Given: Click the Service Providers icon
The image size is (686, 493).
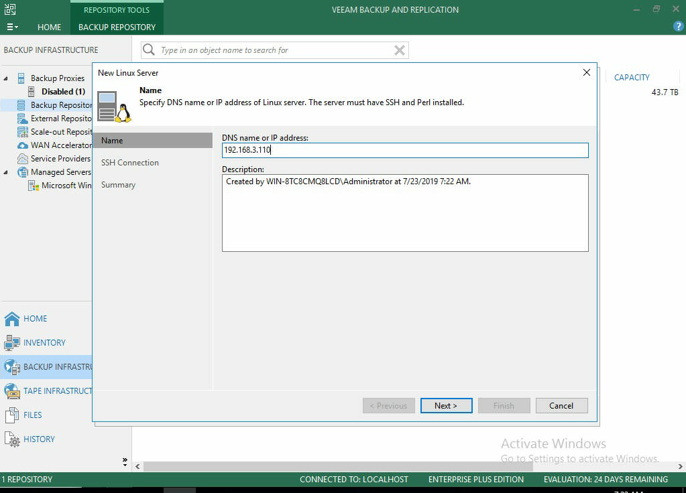Looking at the screenshot, I should pos(22,159).
